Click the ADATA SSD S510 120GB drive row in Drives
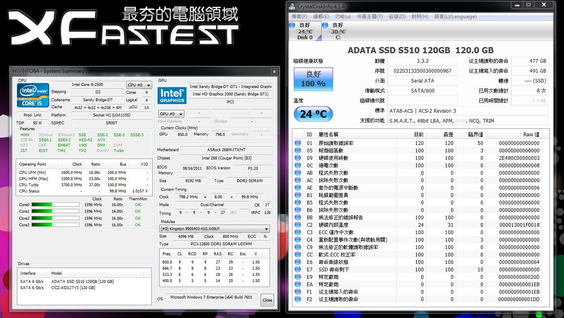This screenshot has width=564, height=318. tap(84, 282)
